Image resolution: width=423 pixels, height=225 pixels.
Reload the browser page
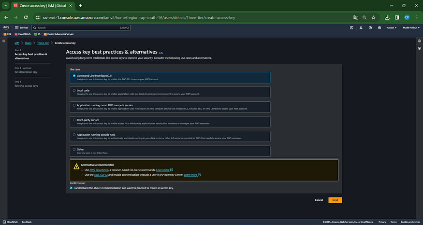tap(26, 17)
